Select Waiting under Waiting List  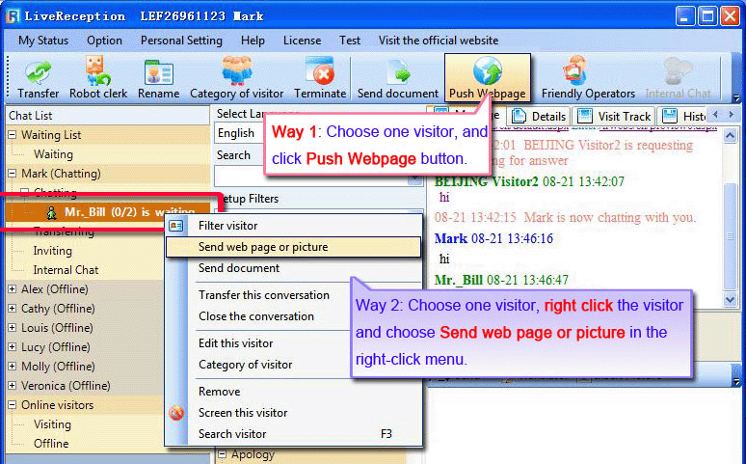[x=53, y=154]
